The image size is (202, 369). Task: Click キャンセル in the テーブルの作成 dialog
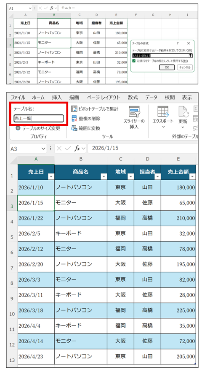(185, 67)
